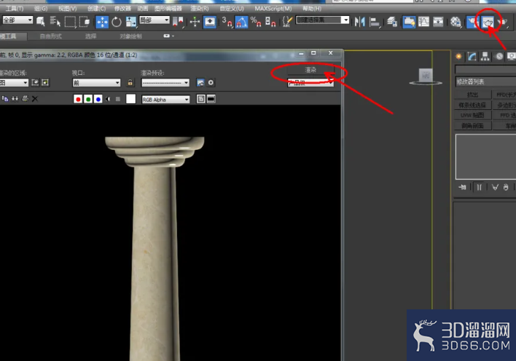Click the Select and Manipulate icon
Screen dimensions: 516x361
[x=195, y=22]
